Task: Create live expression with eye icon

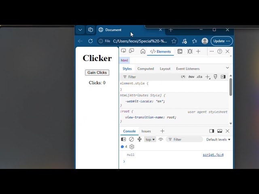Action: tap(161, 139)
